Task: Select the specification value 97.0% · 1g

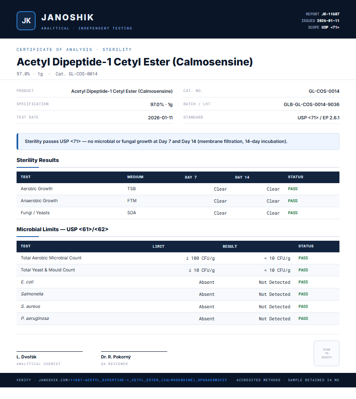Action: (161, 104)
